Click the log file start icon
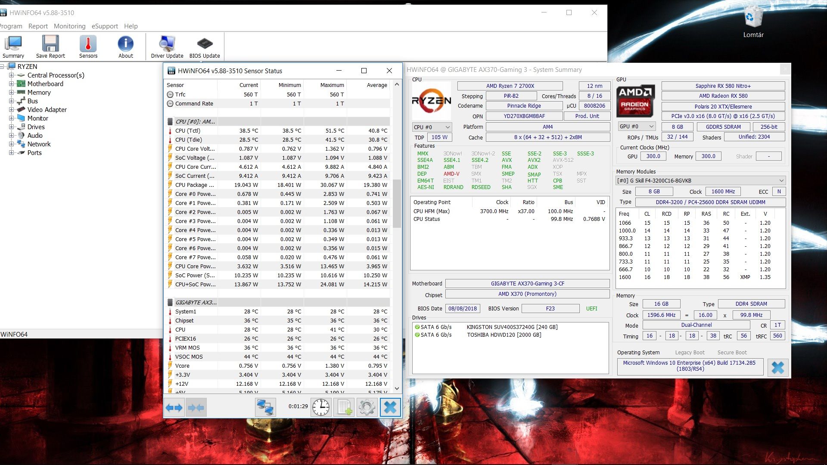 click(x=344, y=407)
